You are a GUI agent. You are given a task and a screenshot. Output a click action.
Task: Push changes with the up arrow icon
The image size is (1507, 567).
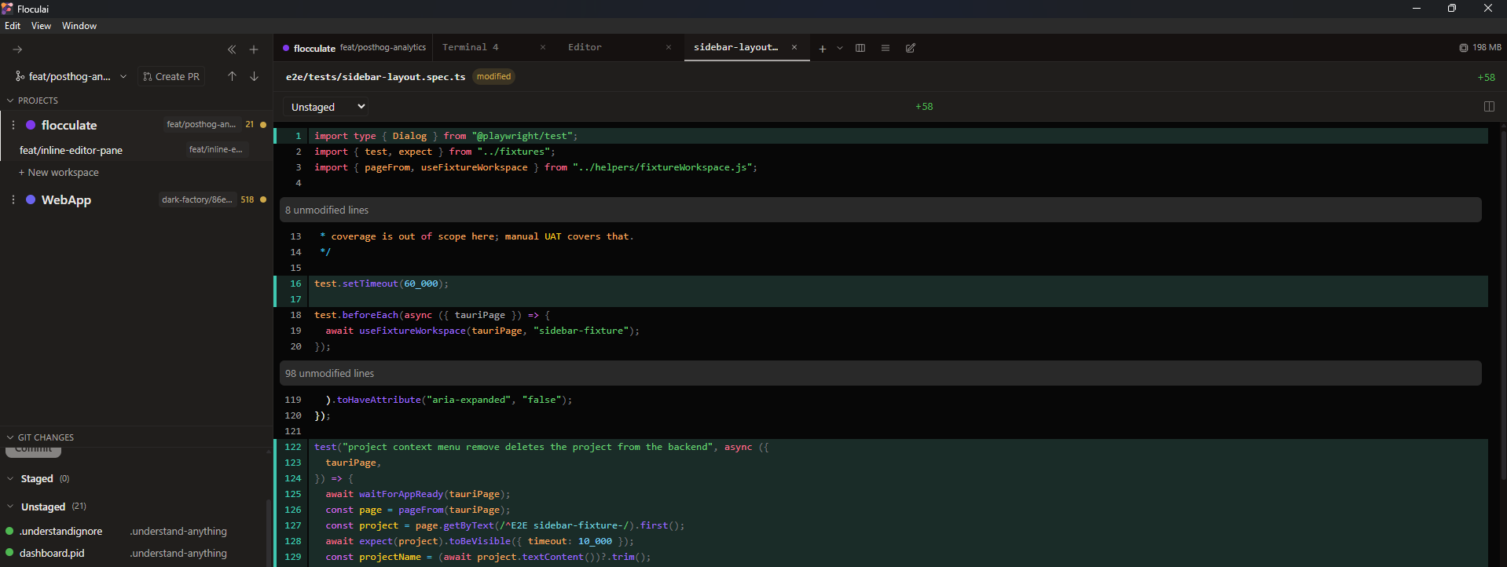[x=232, y=76]
